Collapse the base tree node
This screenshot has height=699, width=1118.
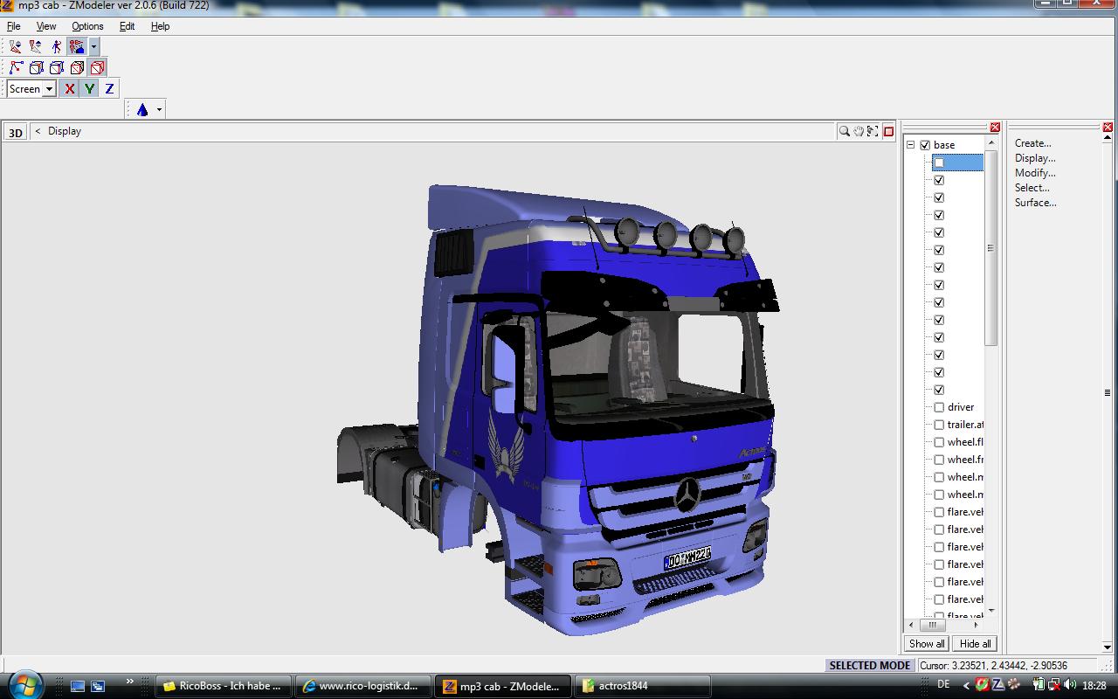click(910, 145)
